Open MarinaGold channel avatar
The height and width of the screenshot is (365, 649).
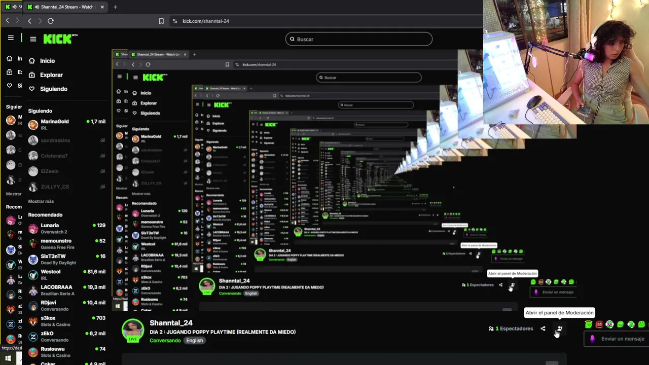click(x=33, y=125)
